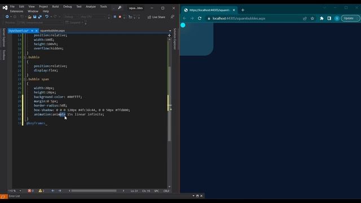This screenshot has width=361, height=203.
Task: Reload the page in Chrome
Action: click(200, 19)
